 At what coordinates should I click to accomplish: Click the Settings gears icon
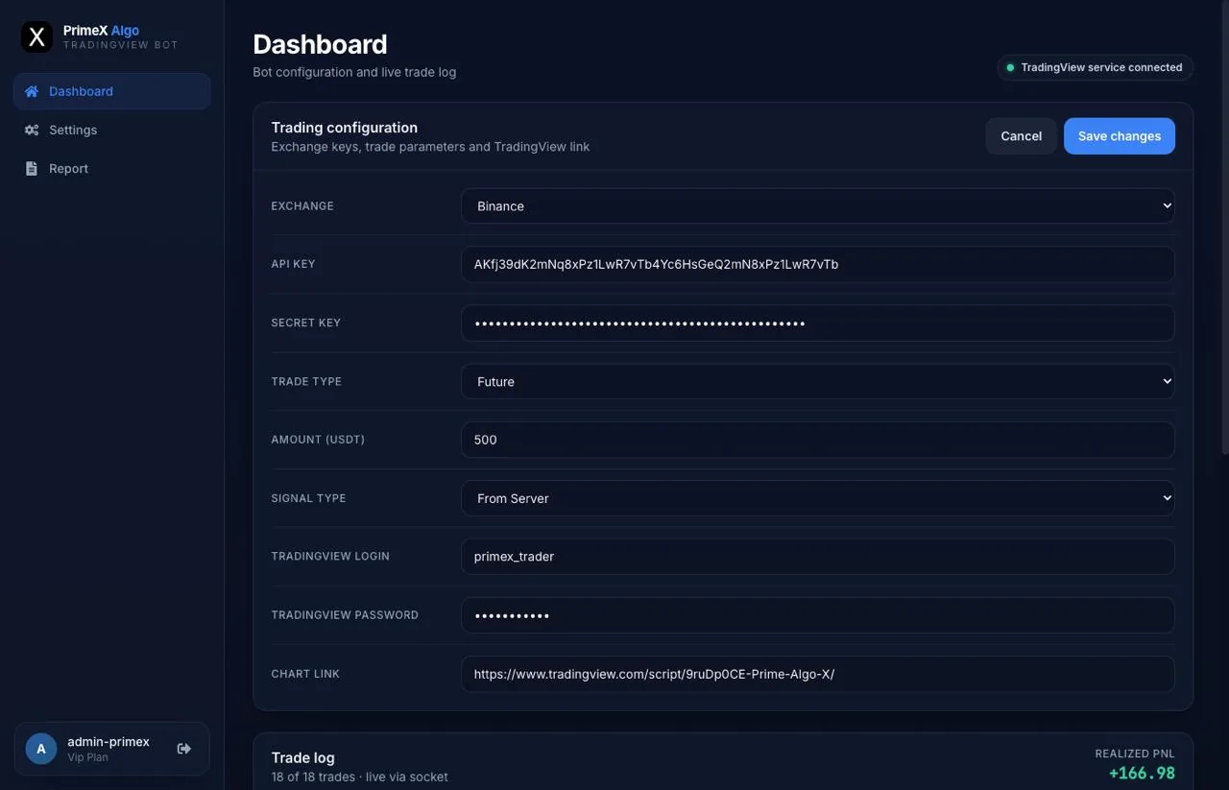click(32, 130)
